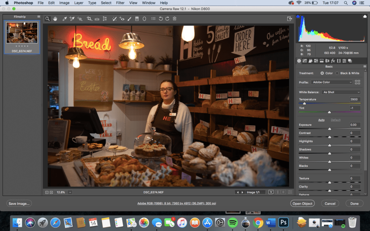370x231 pixels.
Task: Open the Tone Curve panel tab
Action: click(x=305, y=61)
